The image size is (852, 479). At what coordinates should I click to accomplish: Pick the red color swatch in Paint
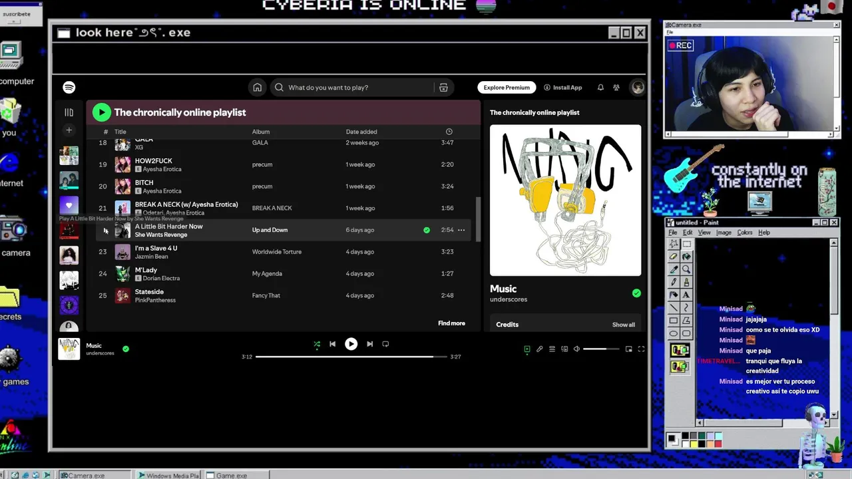(718, 444)
